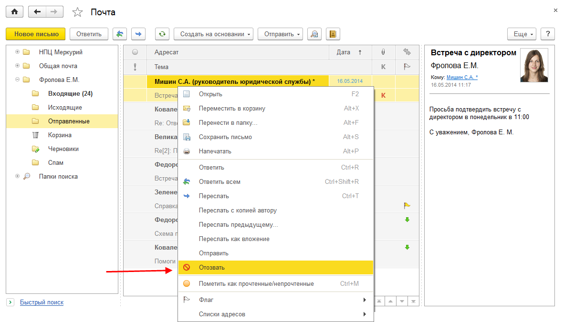This screenshot has width=564, height=322.
Task: Choose Переместить в корзину menu item
Action: [232, 108]
